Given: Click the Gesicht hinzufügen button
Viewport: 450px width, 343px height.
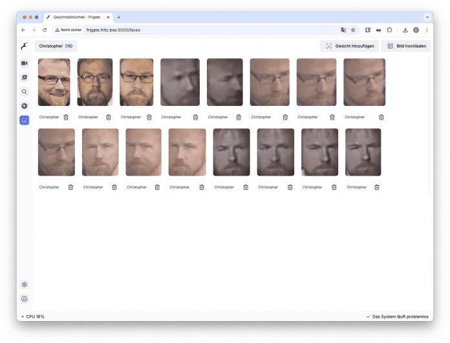Looking at the screenshot, I should (x=349, y=46).
